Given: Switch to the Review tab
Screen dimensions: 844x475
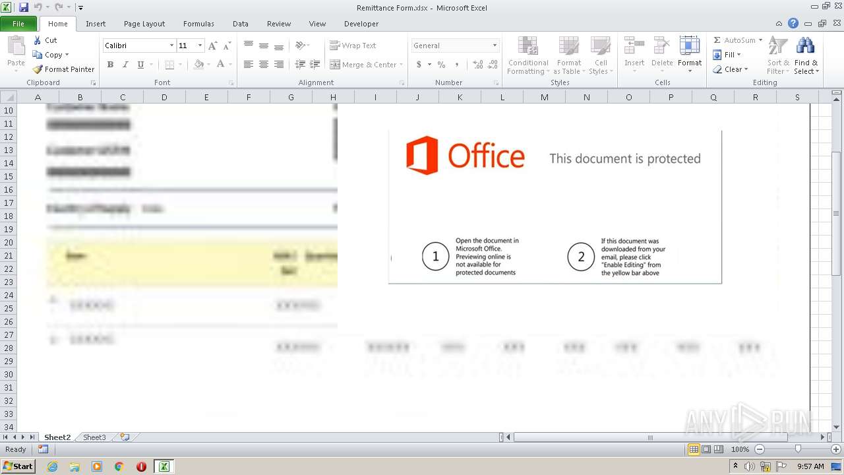Looking at the screenshot, I should click(279, 24).
